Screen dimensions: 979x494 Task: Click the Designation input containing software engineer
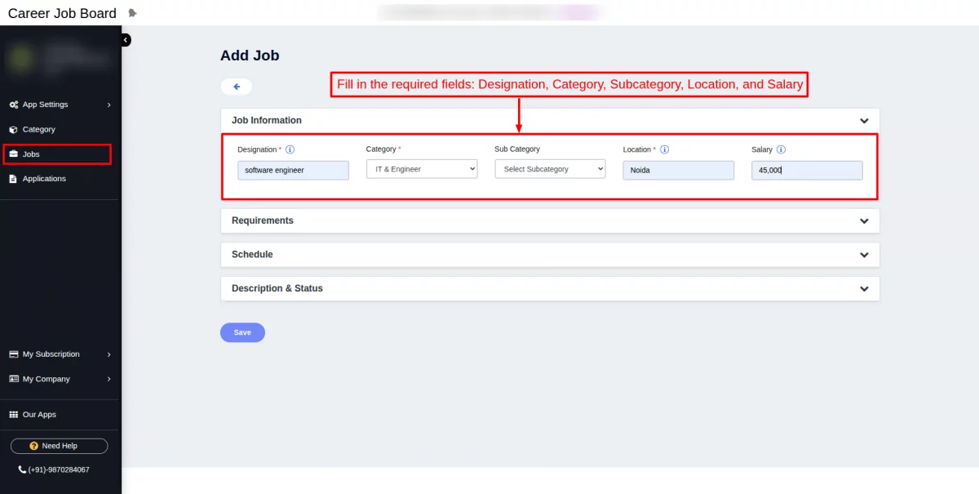(293, 170)
